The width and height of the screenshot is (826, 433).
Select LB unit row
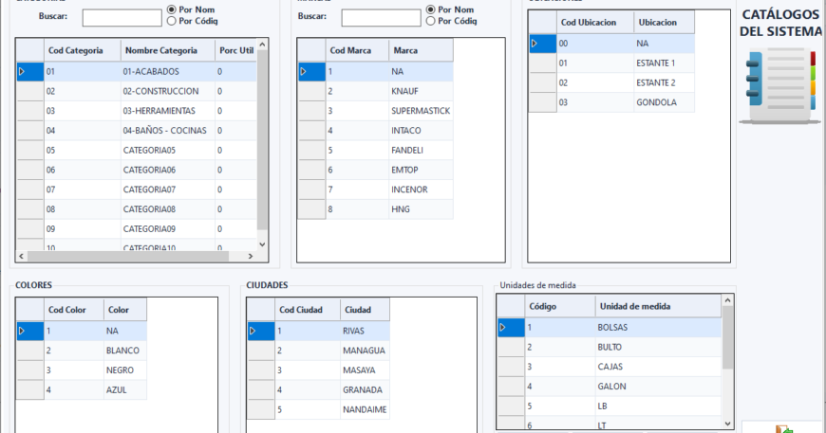(610, 406)
